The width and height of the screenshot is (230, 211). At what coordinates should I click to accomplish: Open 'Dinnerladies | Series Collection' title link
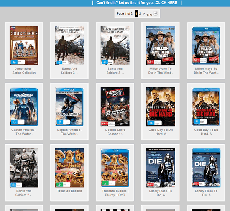click(24, 71)
